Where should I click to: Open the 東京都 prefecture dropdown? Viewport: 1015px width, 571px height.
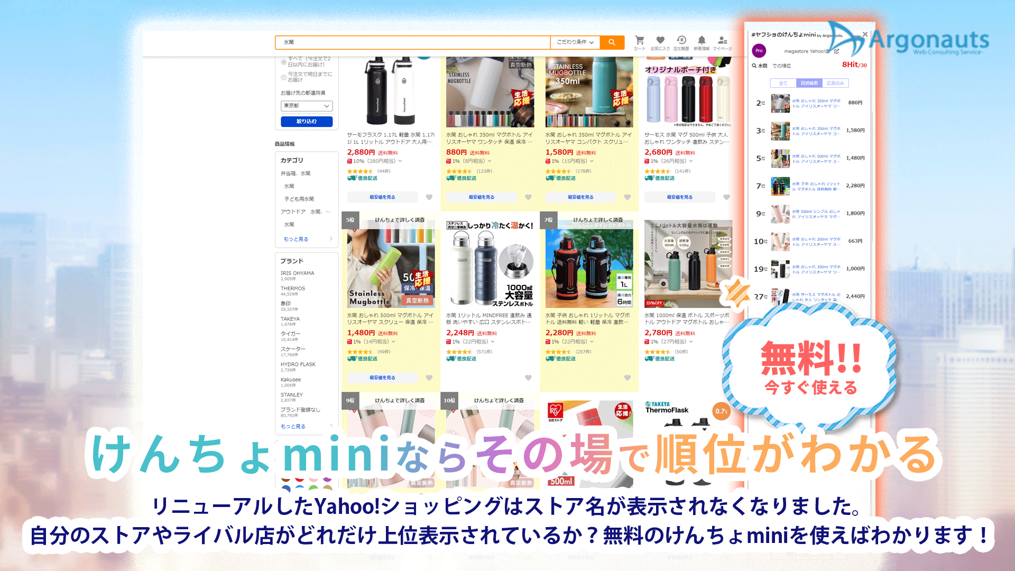pos(307,106)
